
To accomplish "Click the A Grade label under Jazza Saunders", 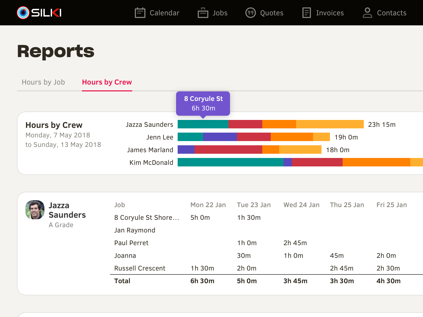I will [61, 225].
